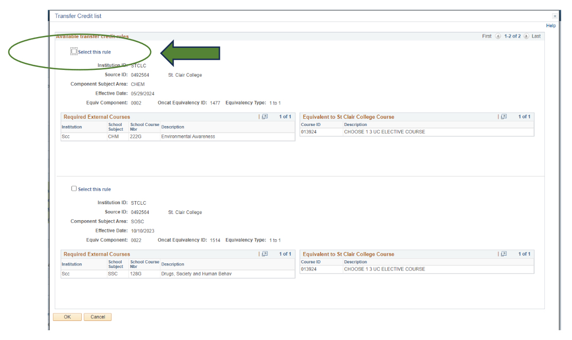Close the Transfer Credit list dialog with X
Viewport: 572px width, 340px height.
[555, 16]
